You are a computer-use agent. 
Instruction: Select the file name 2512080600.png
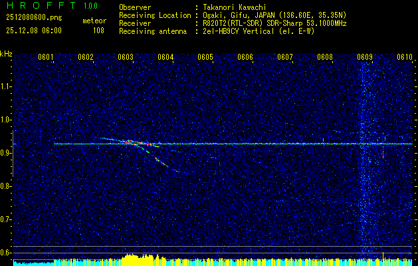(34, 18)
